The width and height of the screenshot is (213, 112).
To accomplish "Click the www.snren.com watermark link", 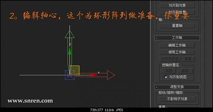I will (x=30, y=101).
